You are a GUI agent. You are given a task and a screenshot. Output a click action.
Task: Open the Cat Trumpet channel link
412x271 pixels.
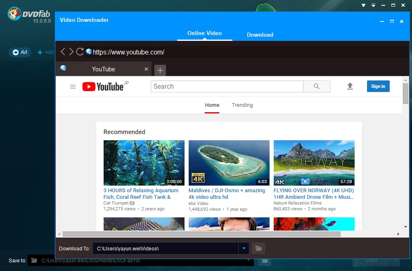tap(116, 203)
